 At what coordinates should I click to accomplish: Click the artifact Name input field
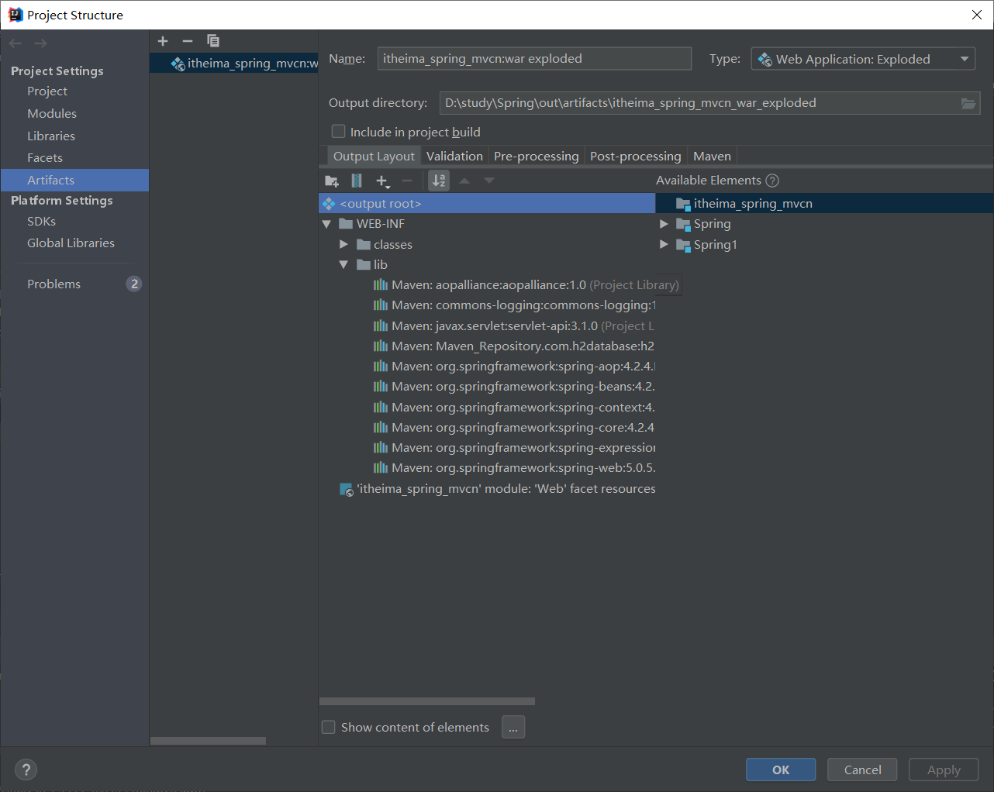point(534,59)
